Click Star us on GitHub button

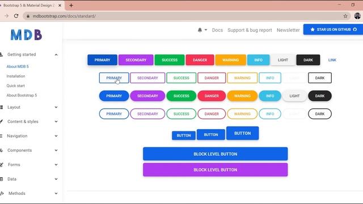[x=334, y=29]
